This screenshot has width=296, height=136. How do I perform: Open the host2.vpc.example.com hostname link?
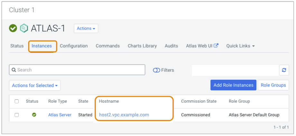click(124, 115)
